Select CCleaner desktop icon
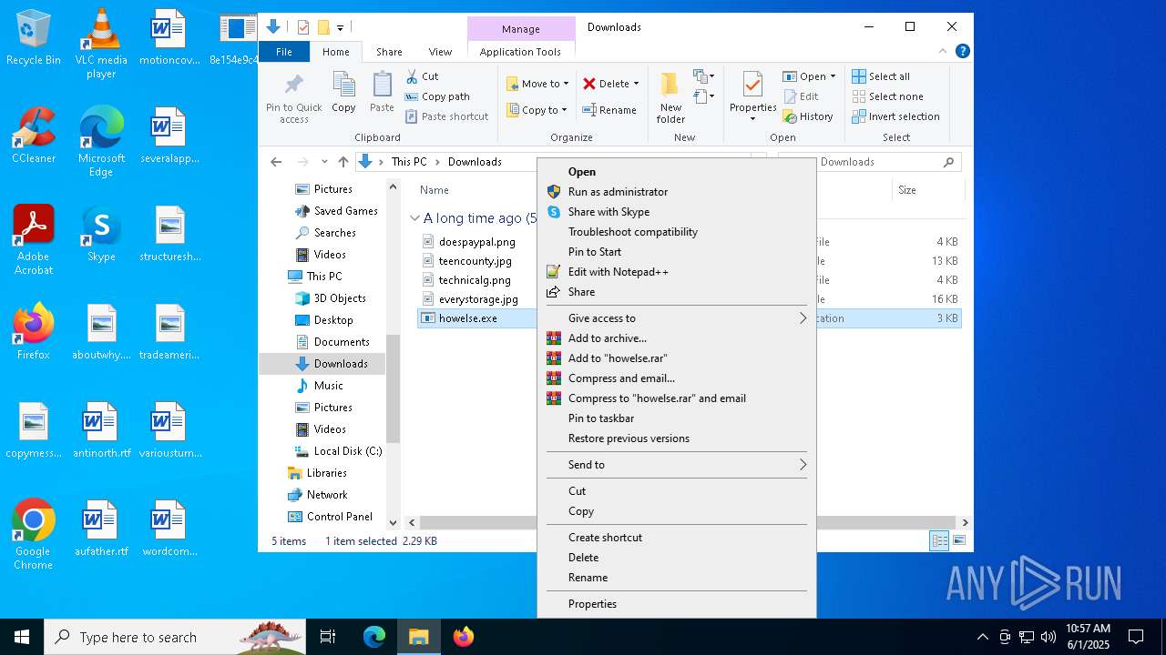Screen dimensions: 1166x655 [34, 136]
